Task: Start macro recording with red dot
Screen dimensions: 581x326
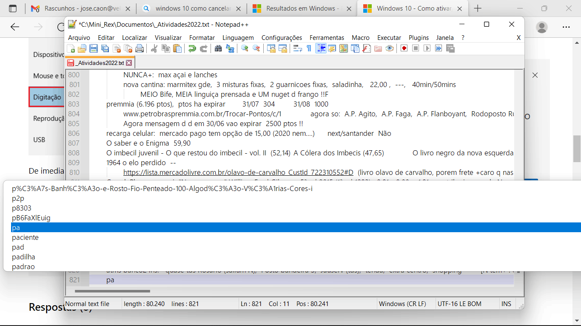Action: click(x=404, y=48)
